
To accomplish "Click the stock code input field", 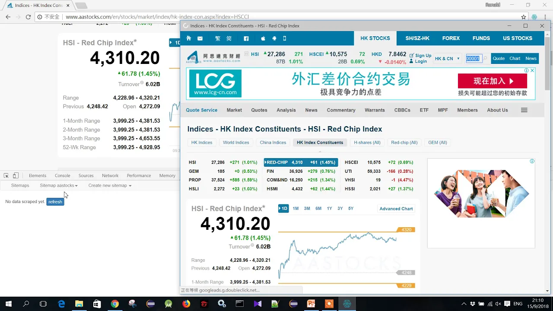I will coord(473,58).
